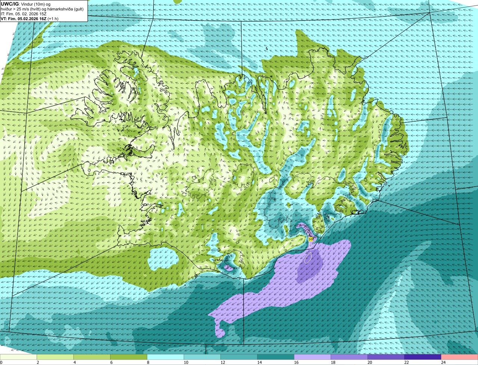Click the "6" label on the color scale
Image resolution: width=478 pixels, height=365 pixels.
[x=111, y=362]
